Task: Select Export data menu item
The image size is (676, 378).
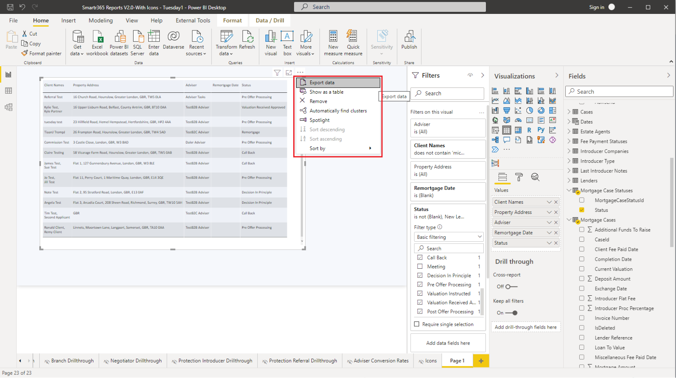Action: 338,82
